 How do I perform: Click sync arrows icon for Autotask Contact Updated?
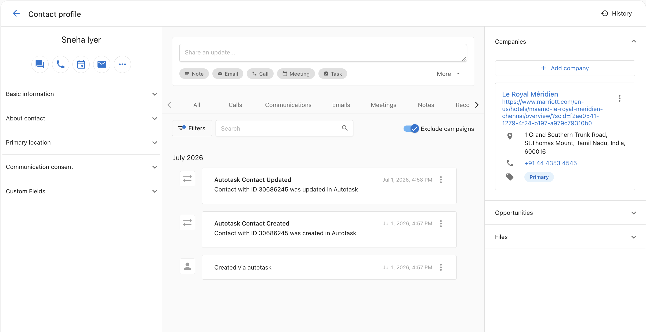pyautogui.click(x=187, y=179)
